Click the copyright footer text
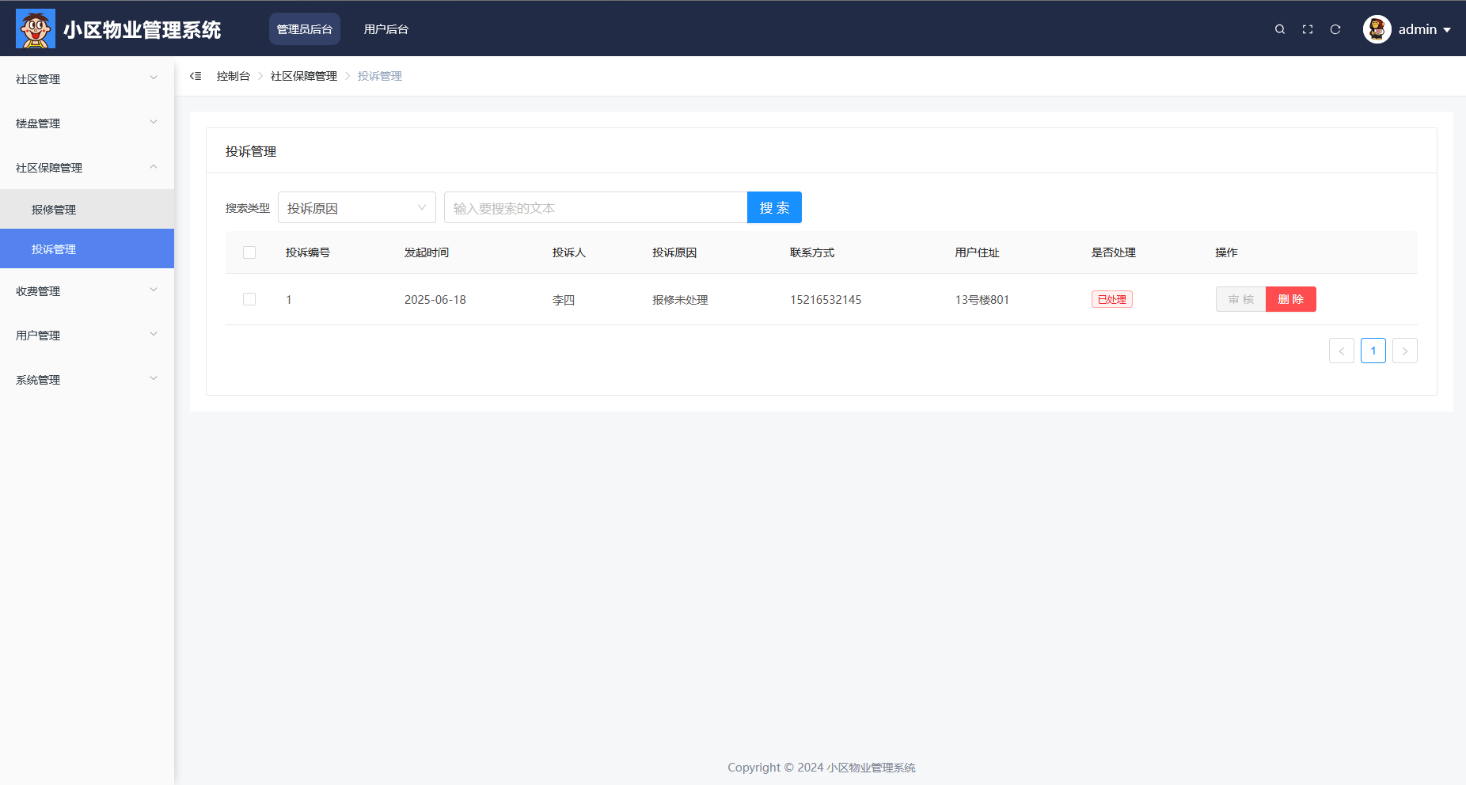 point(822,768)
